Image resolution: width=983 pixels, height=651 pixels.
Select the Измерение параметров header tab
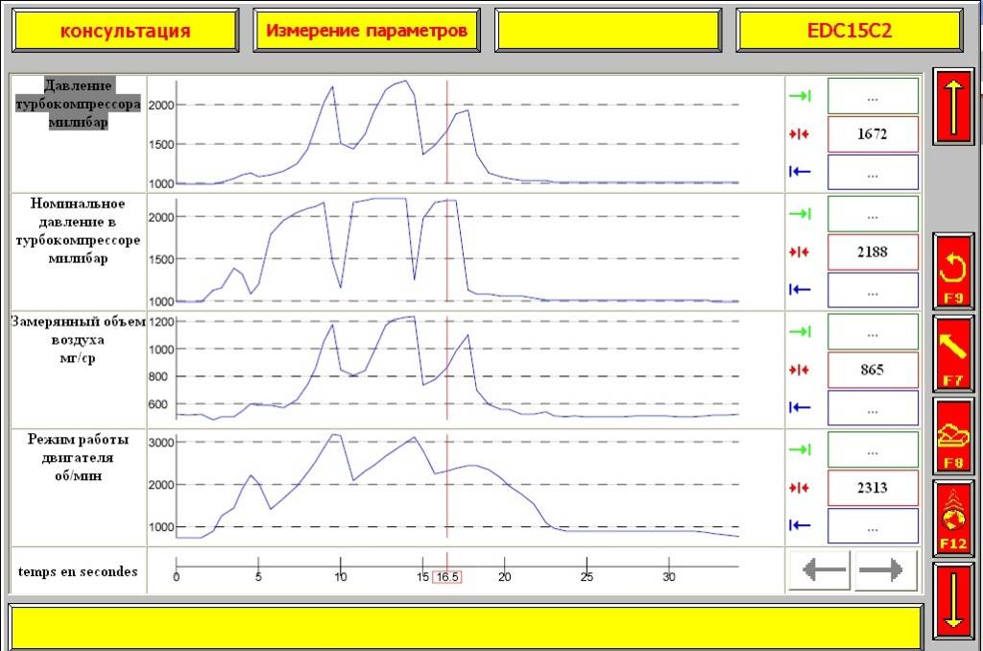(367, 31)
